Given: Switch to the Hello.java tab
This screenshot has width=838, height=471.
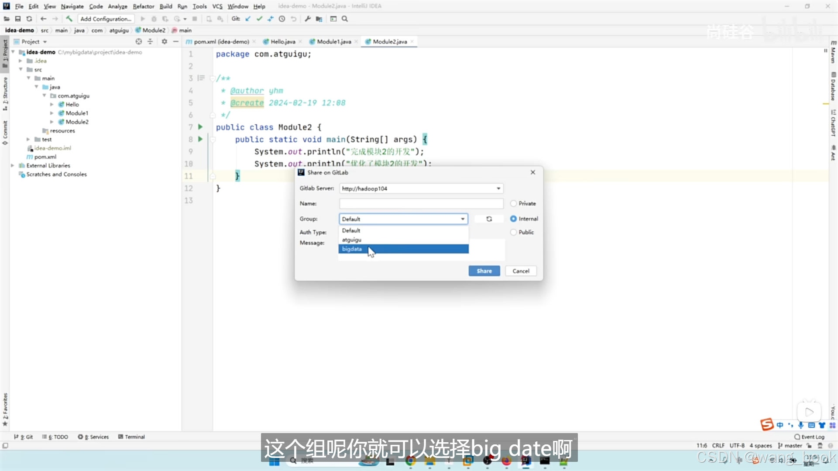Looking at the screenshot, I should click(x=283, y=41).
